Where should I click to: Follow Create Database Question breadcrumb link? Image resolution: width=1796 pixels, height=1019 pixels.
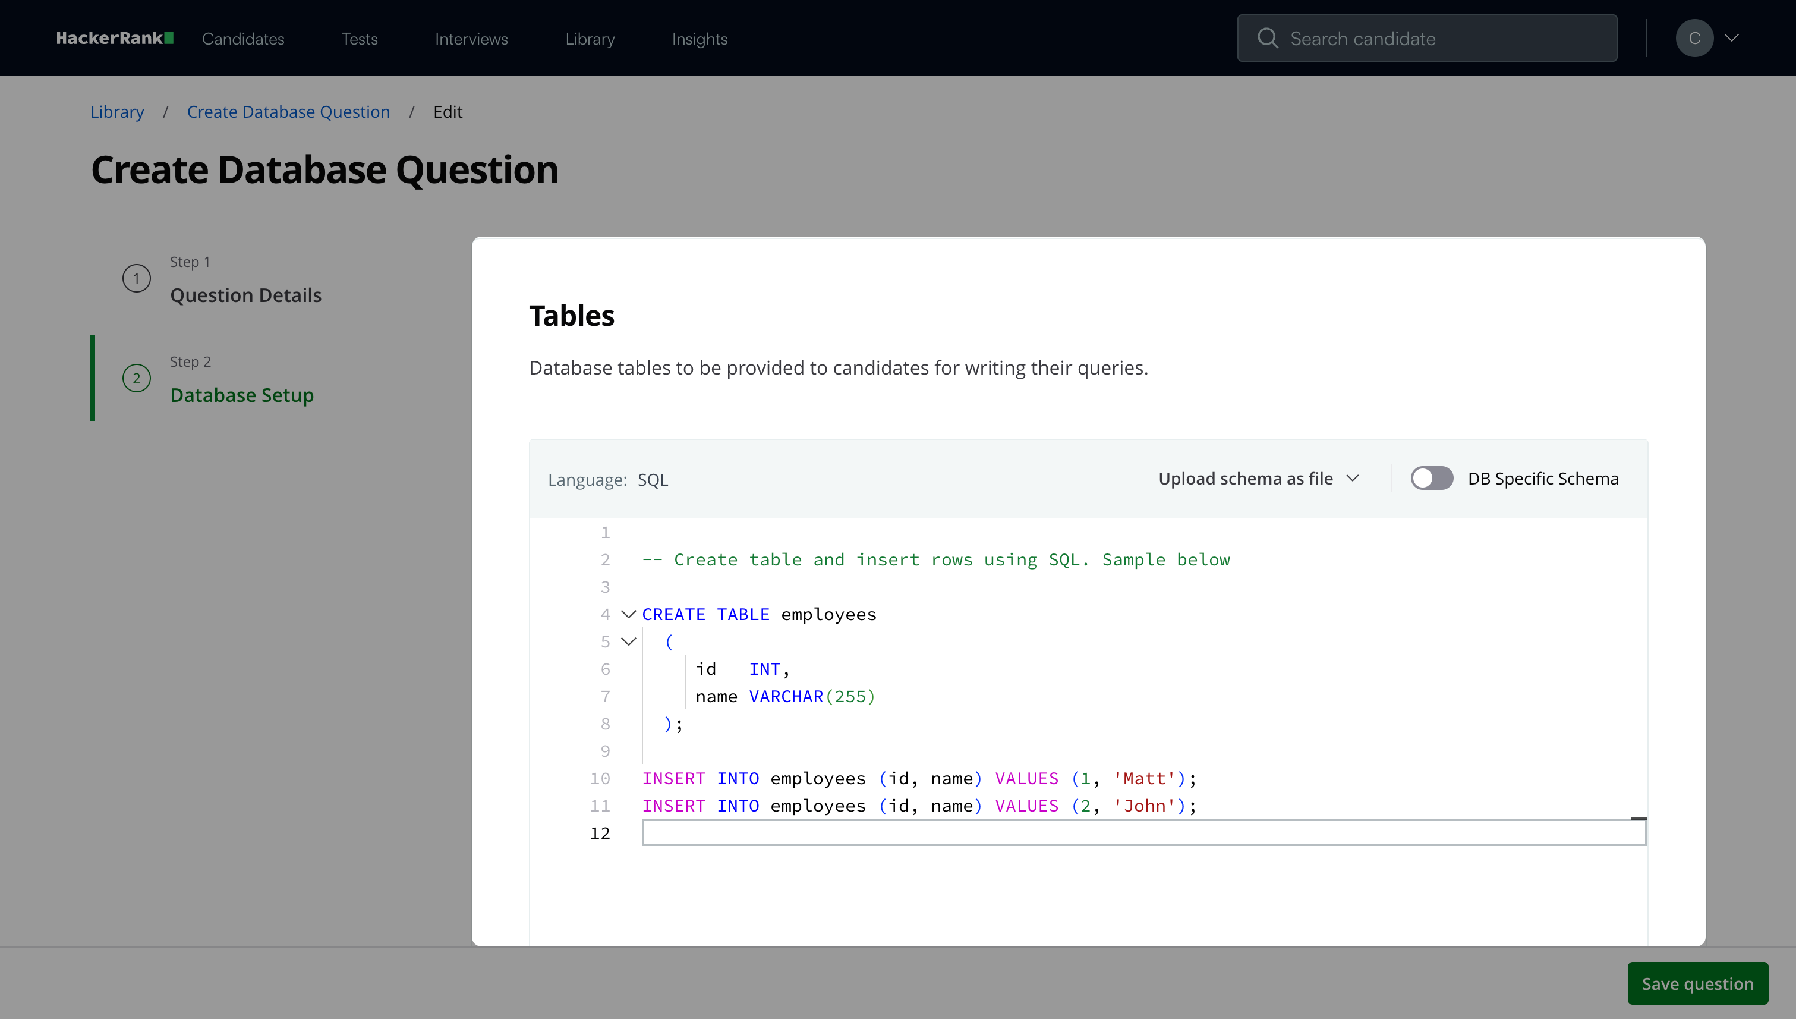tap(288, 112)
